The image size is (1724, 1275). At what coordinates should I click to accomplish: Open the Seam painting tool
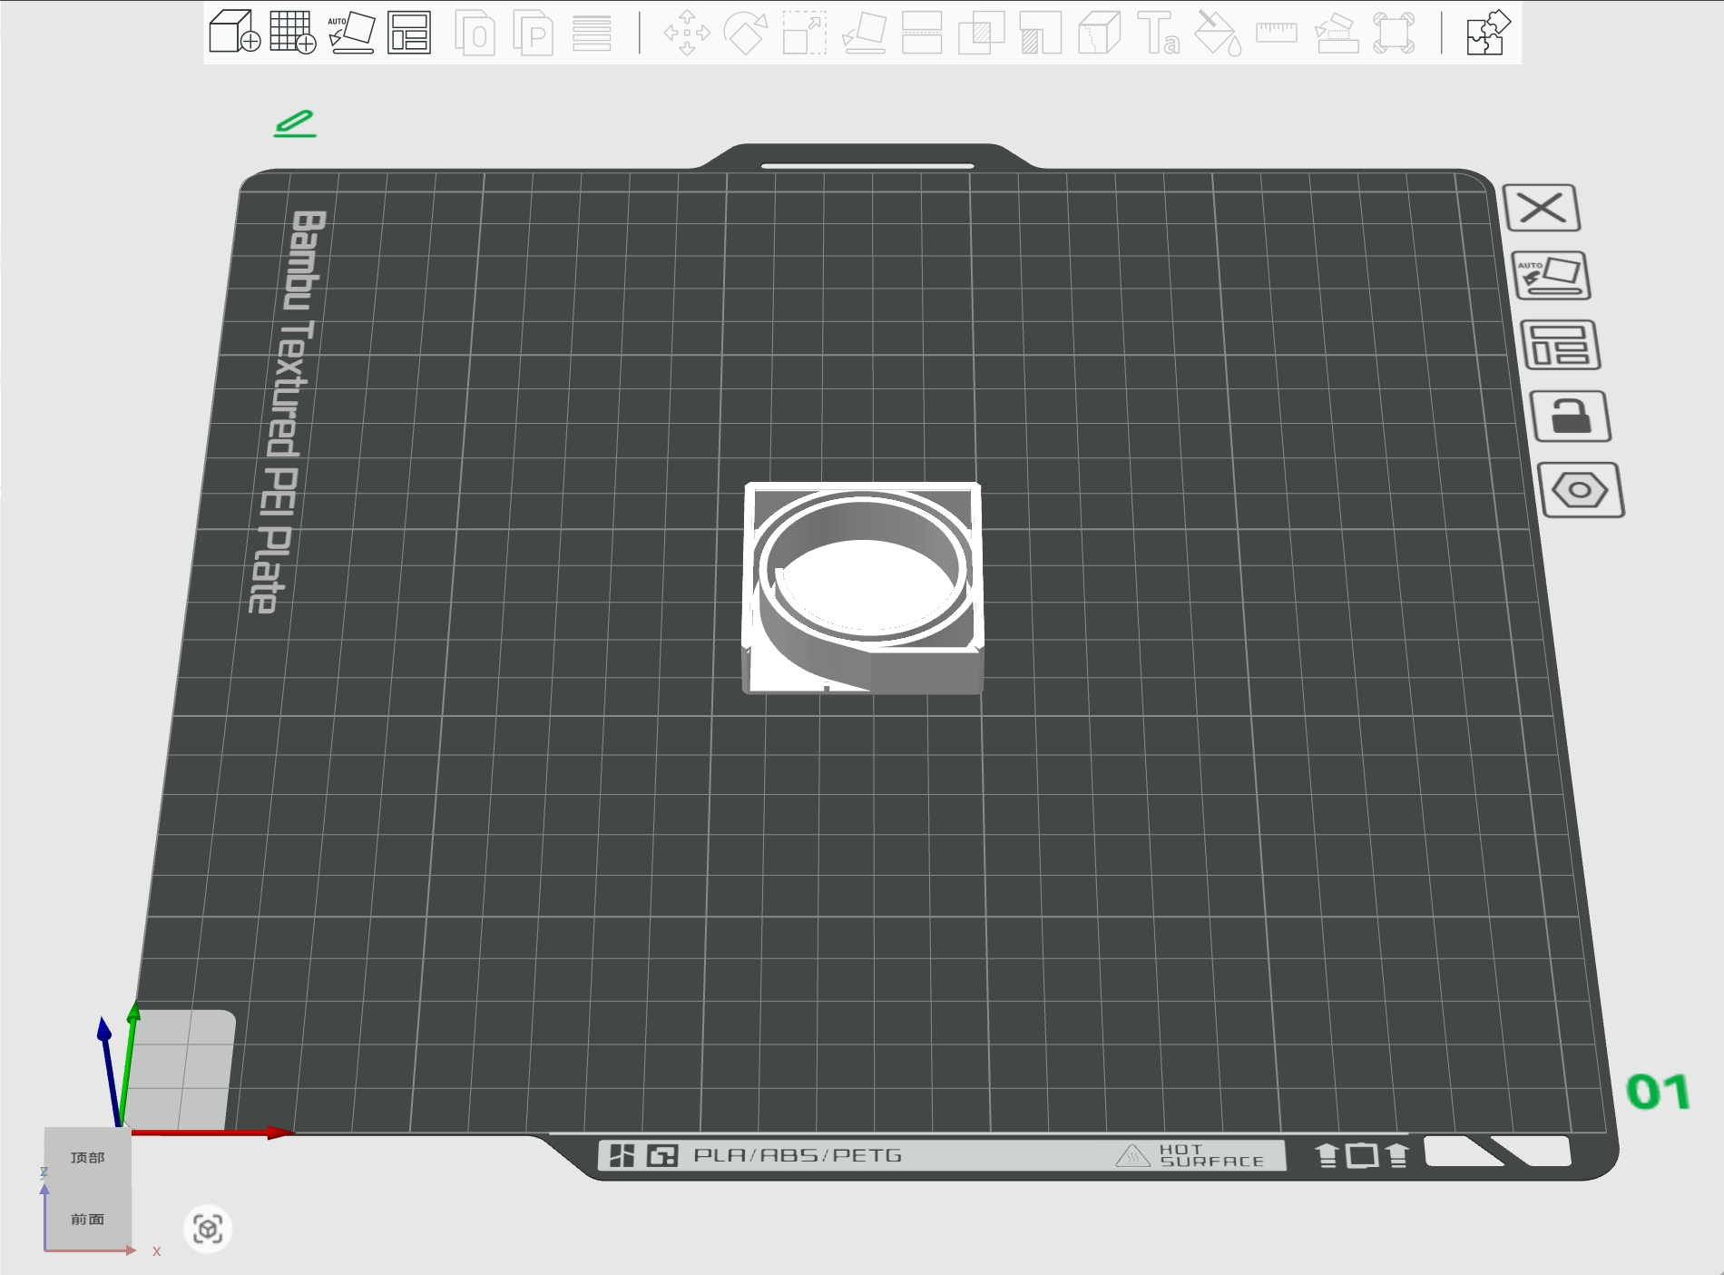coord(1099,34)
